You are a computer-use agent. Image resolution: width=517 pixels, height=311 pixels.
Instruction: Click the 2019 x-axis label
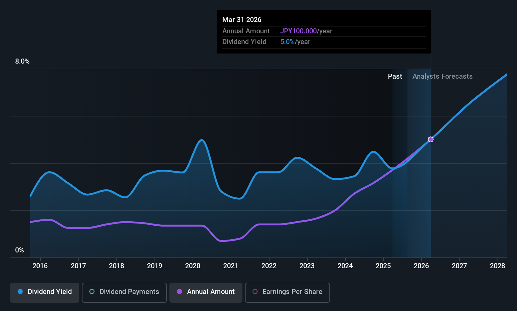[155, 266]
